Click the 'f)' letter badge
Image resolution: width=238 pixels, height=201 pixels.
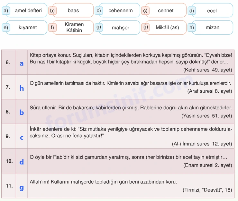(52, 27)
